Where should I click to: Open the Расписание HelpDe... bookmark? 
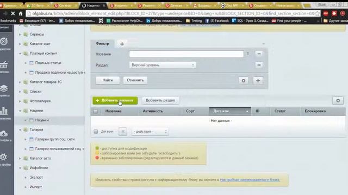tap(125, 21)
